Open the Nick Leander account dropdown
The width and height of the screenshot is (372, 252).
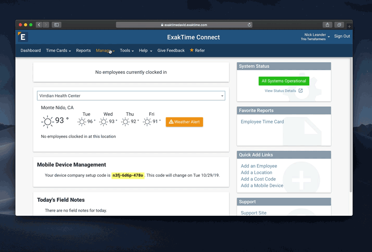coord(315,37)
